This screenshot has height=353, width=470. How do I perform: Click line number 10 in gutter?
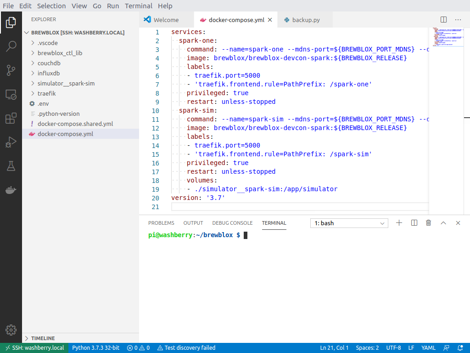click(155, 111)
